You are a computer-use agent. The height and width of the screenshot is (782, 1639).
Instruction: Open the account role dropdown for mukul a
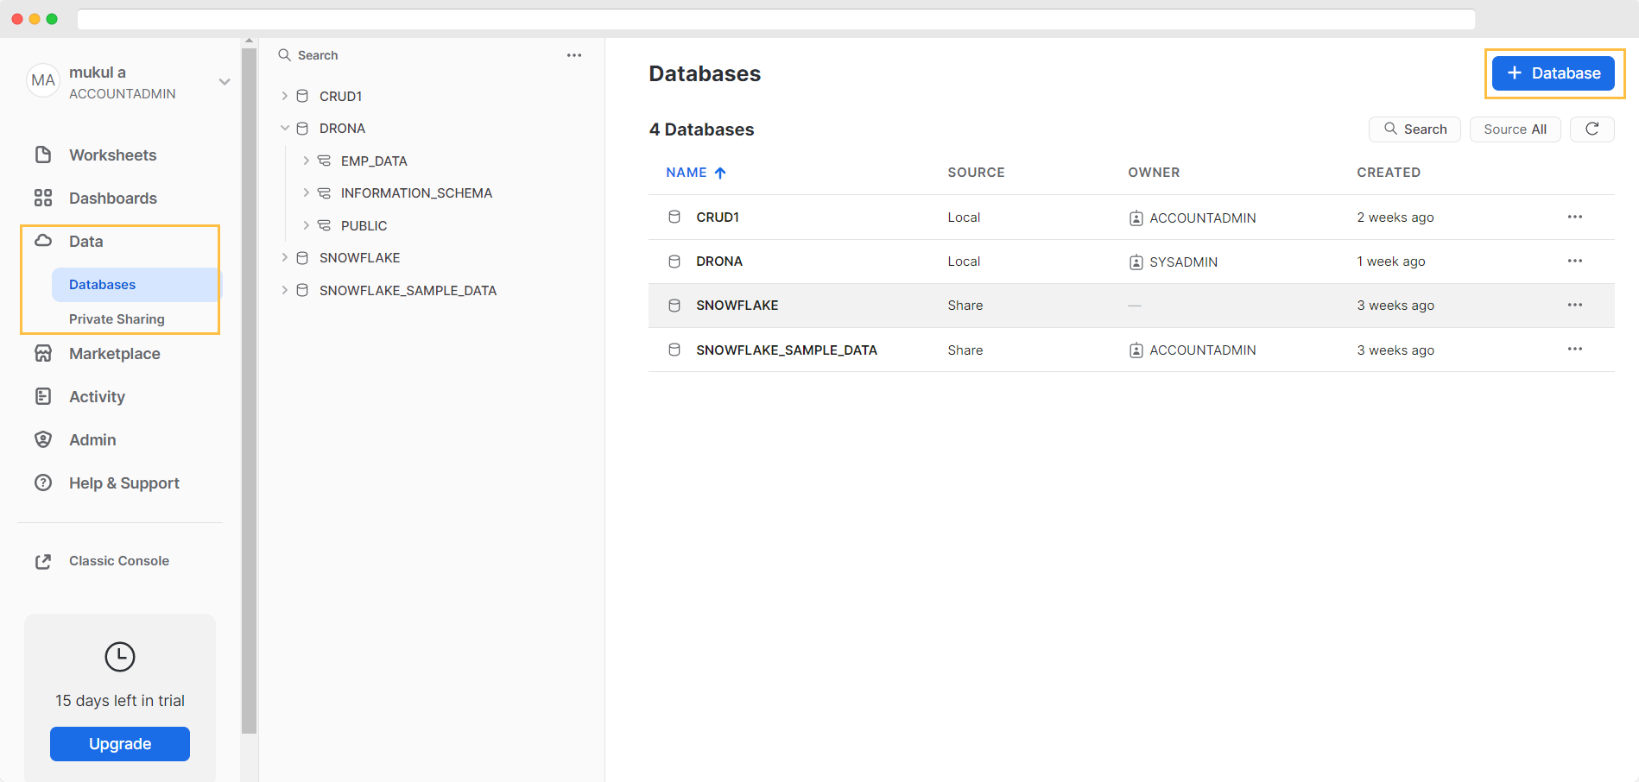pos(225,82)
